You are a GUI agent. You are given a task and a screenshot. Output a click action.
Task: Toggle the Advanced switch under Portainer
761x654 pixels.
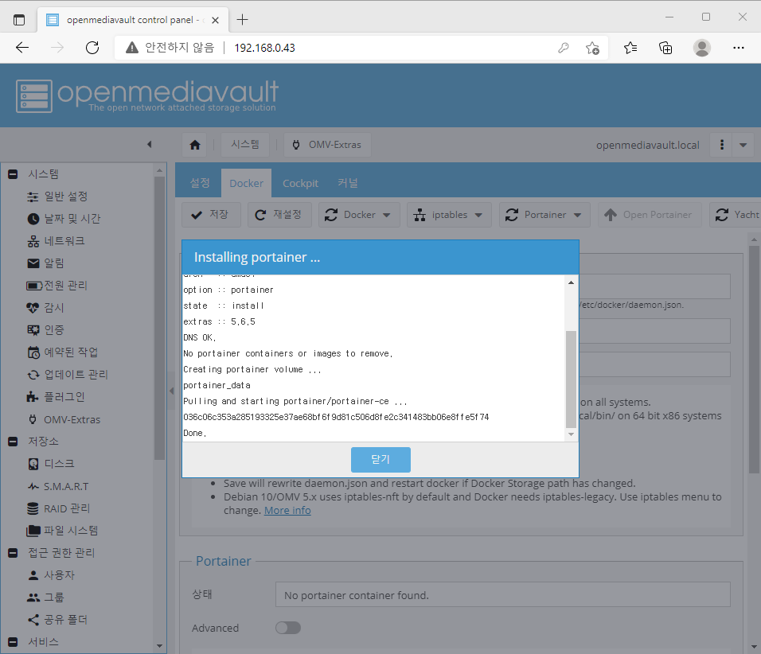[x=288, y=629]
